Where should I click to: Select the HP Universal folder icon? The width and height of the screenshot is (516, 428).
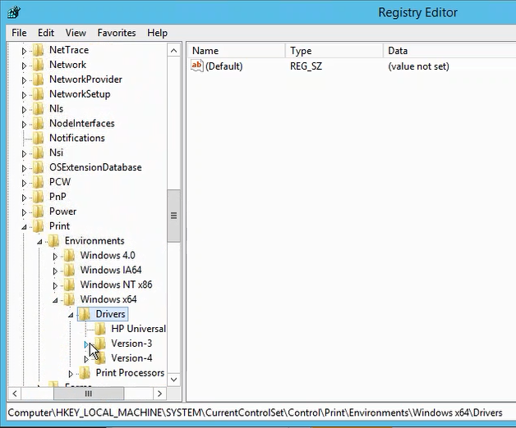pos(100,329)
